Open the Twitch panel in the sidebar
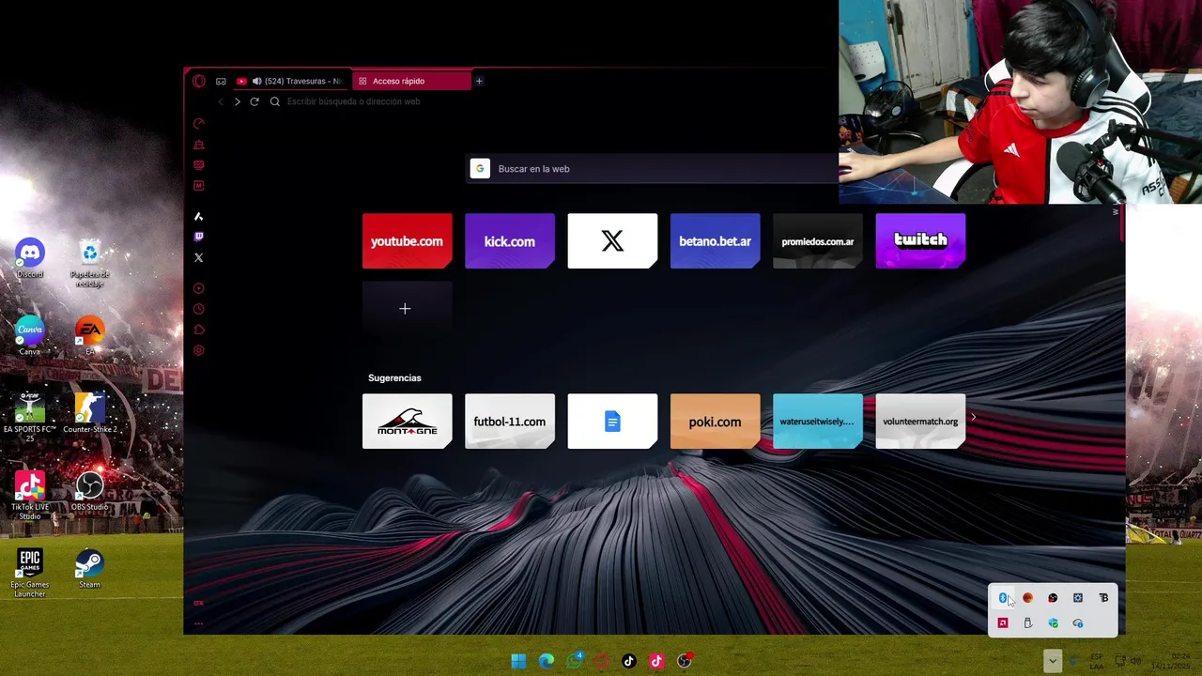The height and width of the screenshot is (676, 1202). click(198, 237)
